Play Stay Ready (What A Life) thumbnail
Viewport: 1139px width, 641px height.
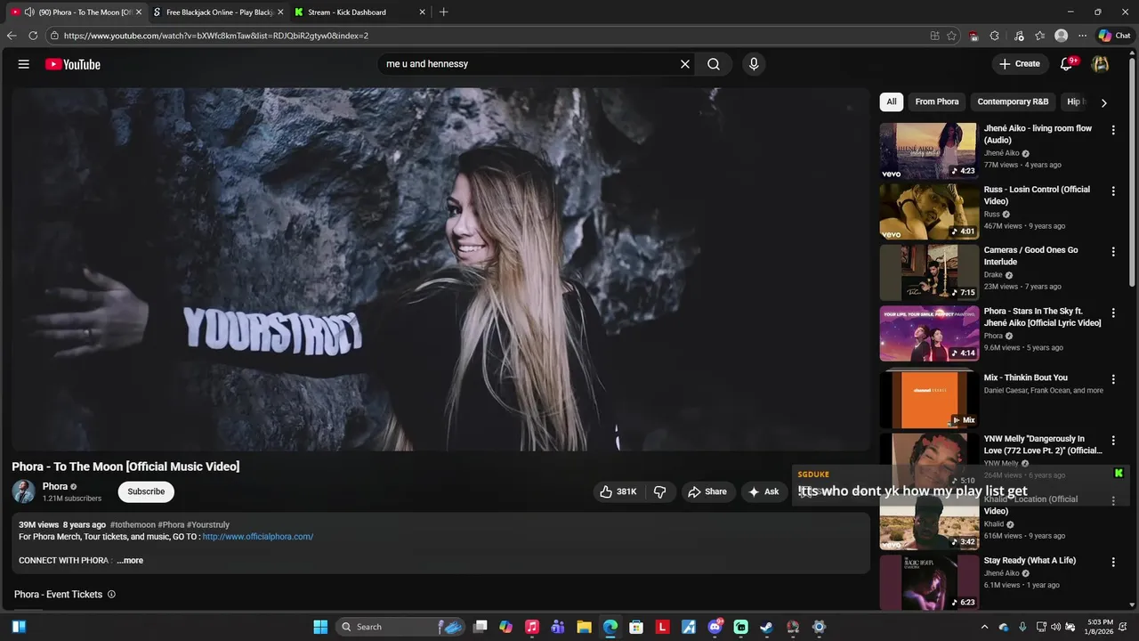(929, 582)
